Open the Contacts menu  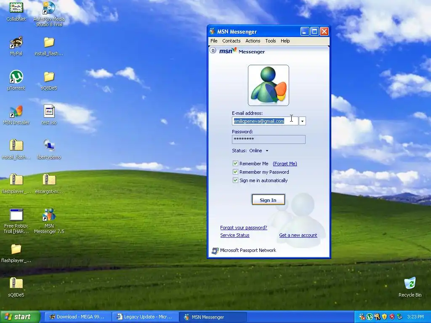point(231,41)
